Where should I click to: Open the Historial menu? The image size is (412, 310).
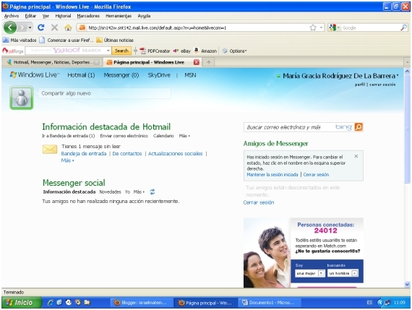click(63, 16)
